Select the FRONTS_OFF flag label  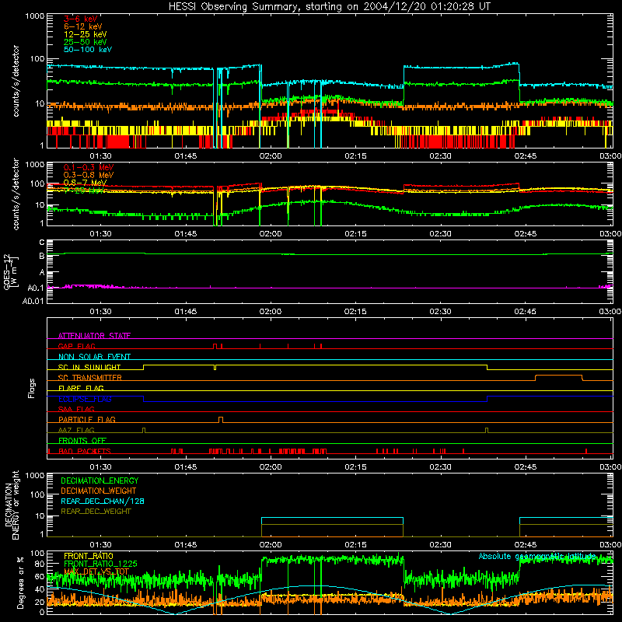click(82, 440)
